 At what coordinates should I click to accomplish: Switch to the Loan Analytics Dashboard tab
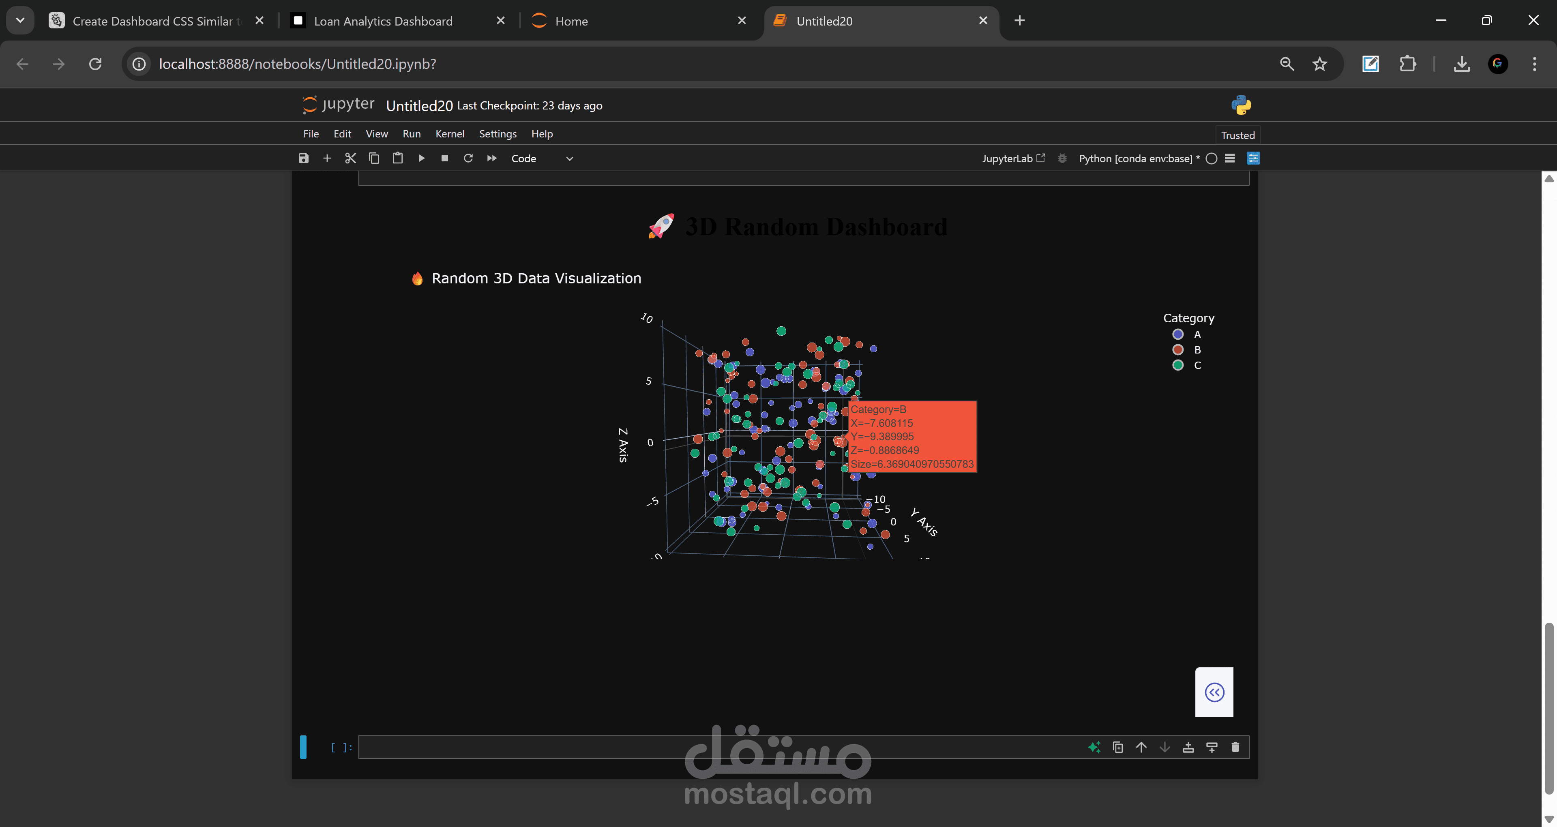pos(383,20)
